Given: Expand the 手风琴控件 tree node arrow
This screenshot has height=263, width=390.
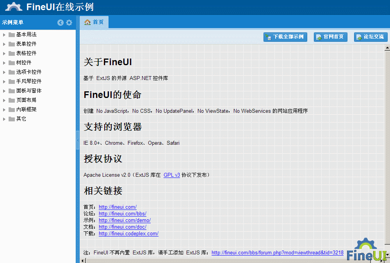Looking at the screenshot, I should pos(4,82).
